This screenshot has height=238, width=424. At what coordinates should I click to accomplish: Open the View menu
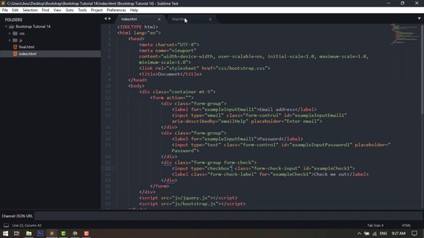point(57,10)
